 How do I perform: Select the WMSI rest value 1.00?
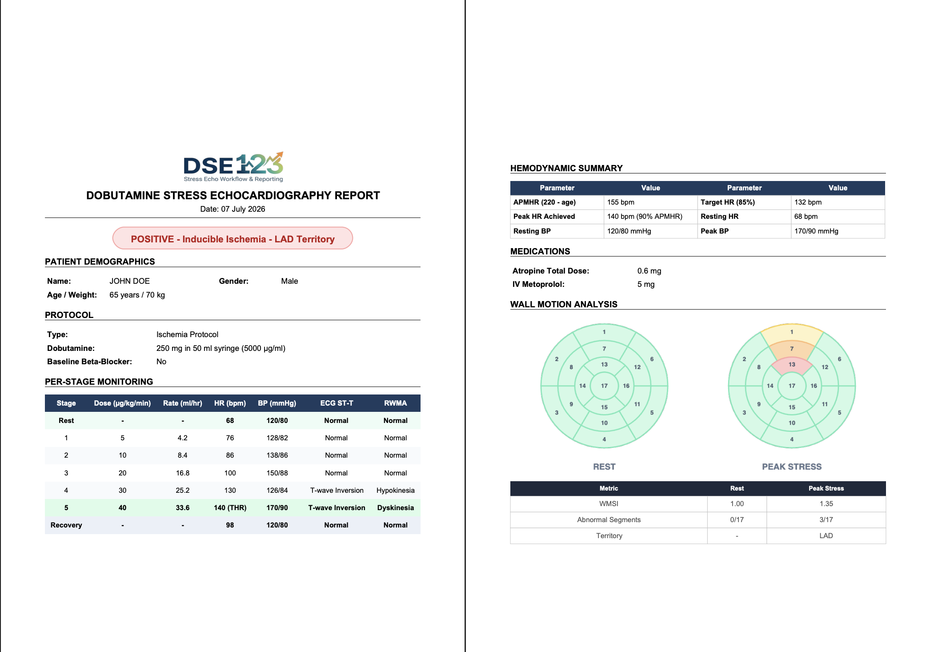(x=737, y=503)
